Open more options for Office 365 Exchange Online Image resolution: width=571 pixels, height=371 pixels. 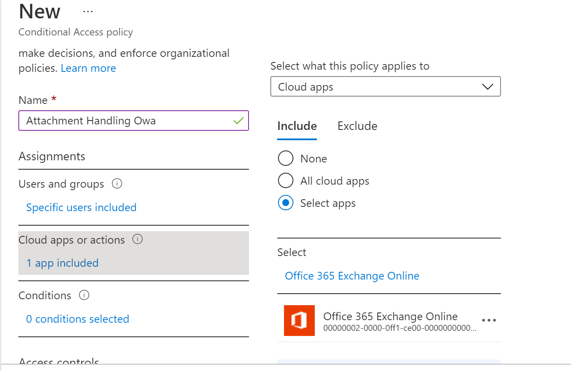[489, 320]
